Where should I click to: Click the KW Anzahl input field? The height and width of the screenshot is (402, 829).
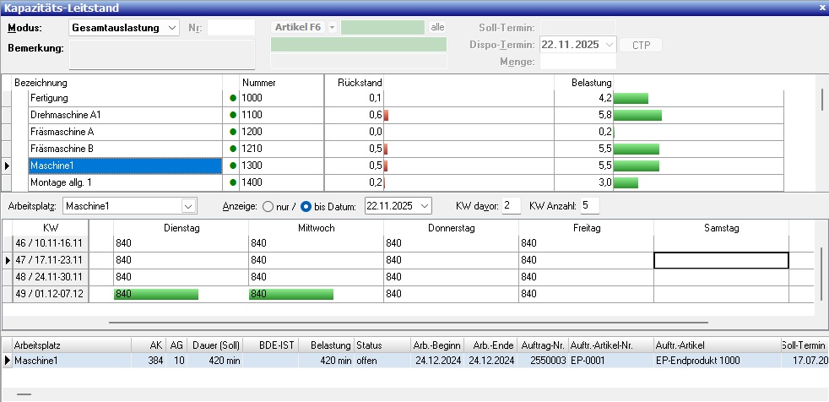[x=588, y=206]
